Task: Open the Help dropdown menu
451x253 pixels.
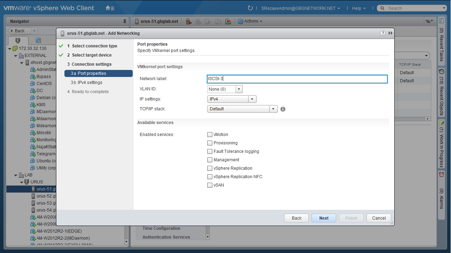Action: [359, 8]
